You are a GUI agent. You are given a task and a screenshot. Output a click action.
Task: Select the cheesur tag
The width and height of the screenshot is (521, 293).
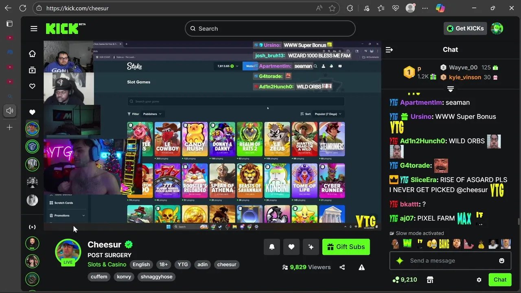click(227, 265)
